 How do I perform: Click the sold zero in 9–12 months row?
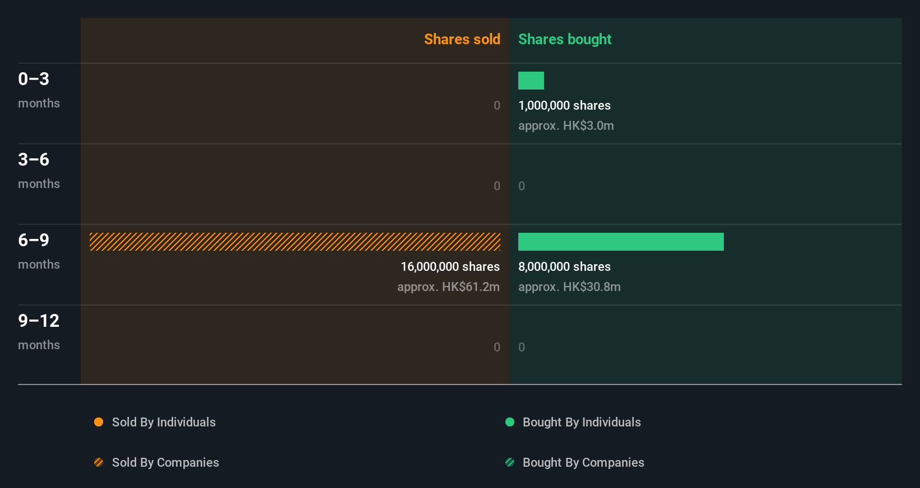click(497, 348)
